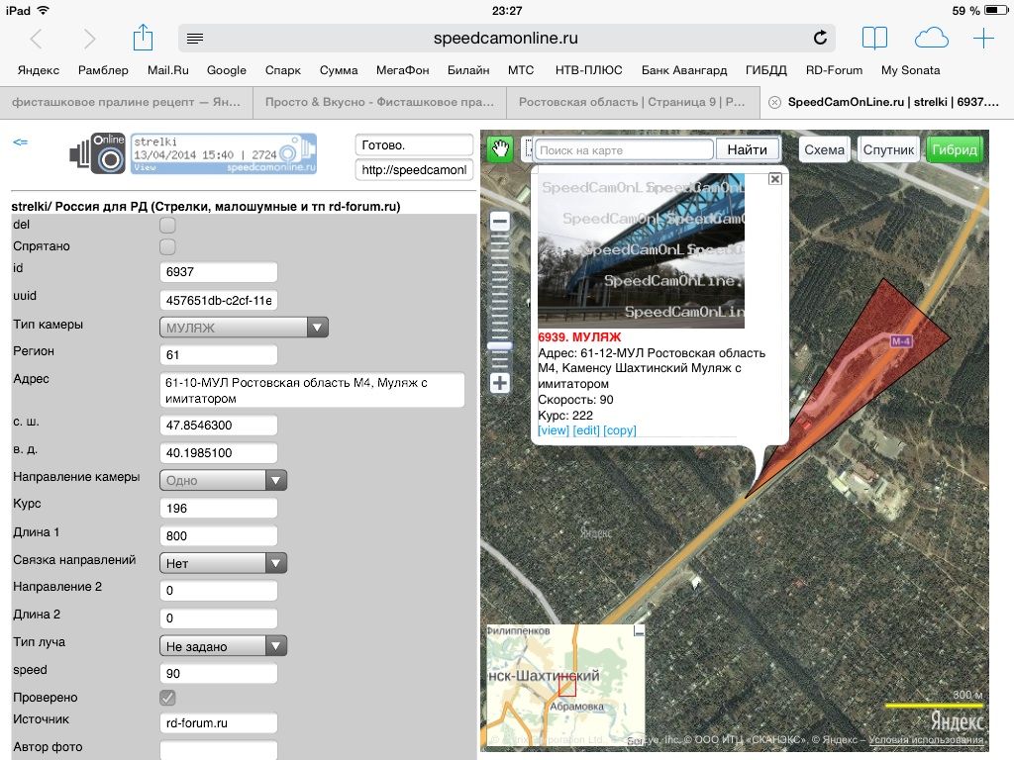Open the ГИБДД bookmark
This screenshot has width=1014, height=760.
click(766, 70)
